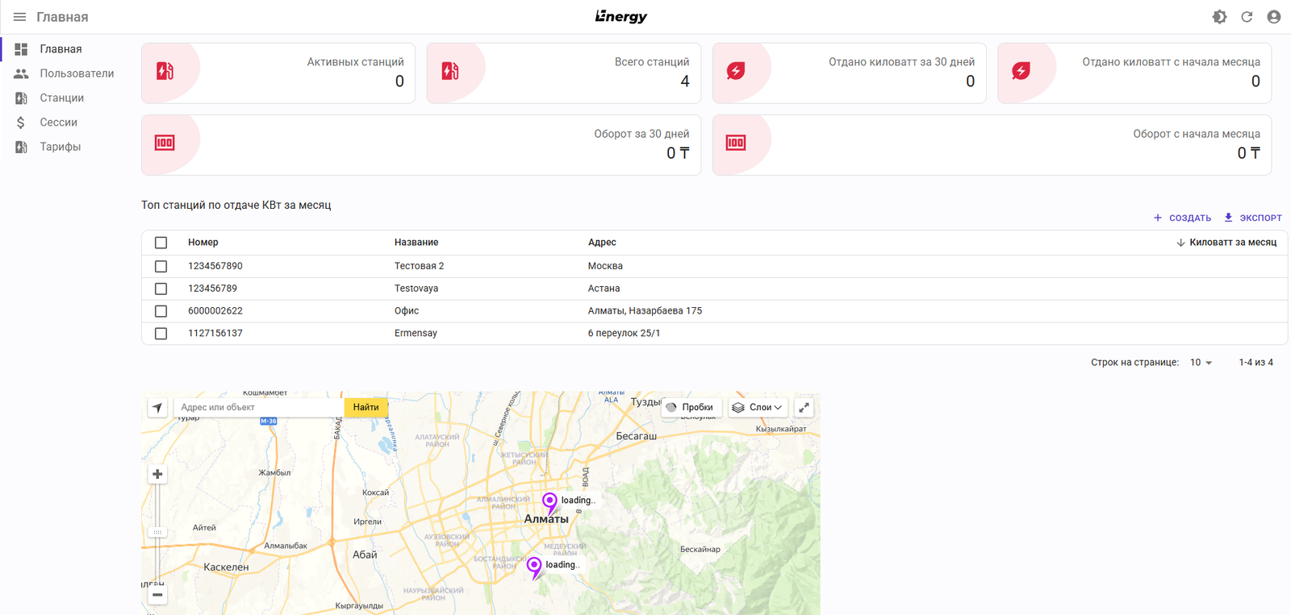The height and width of the screenshot is (615, 1291).
Task: Click address 6 переулок 25/1
Action: pos(624,334)
